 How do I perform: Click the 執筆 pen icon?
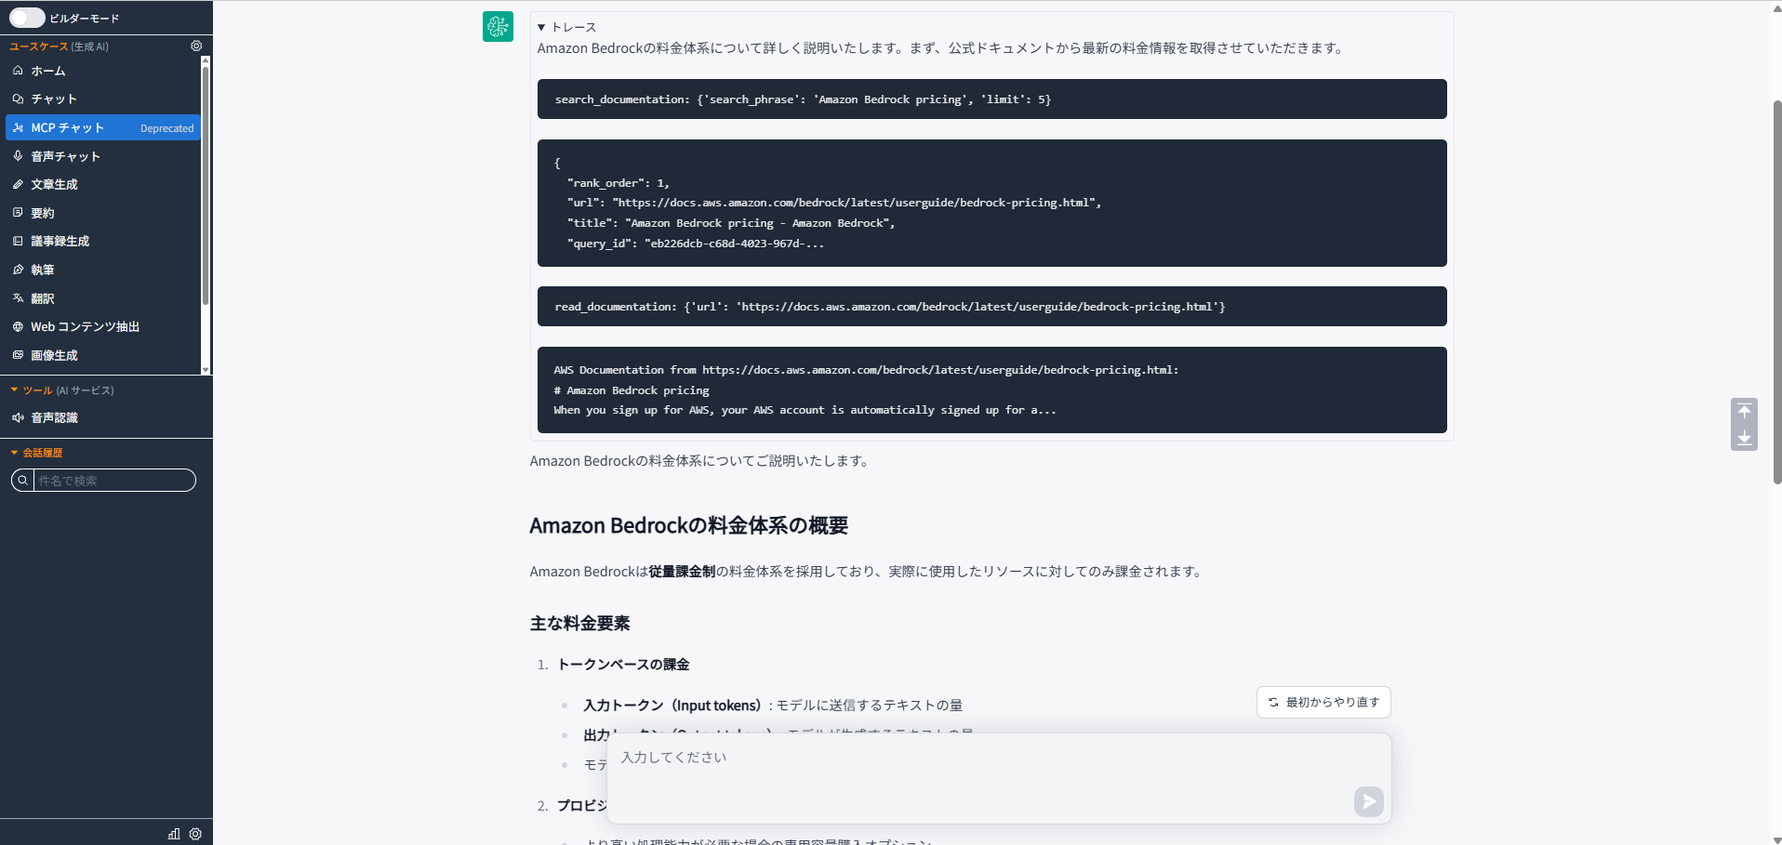coord(18,270)
